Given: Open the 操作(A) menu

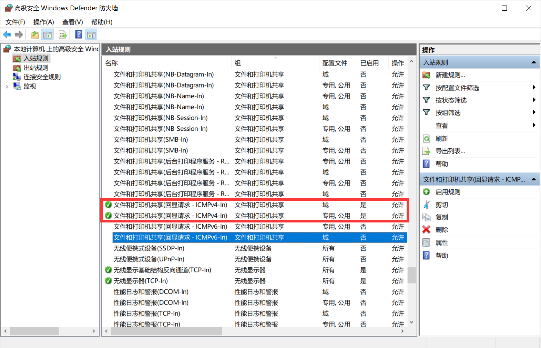Looking at the screenshot, I should click(43, 22).
